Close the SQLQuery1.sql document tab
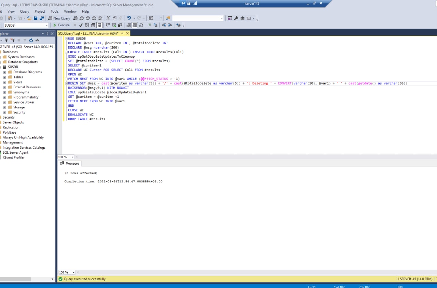This screenshot has height=288, width=437. [128, 33]
